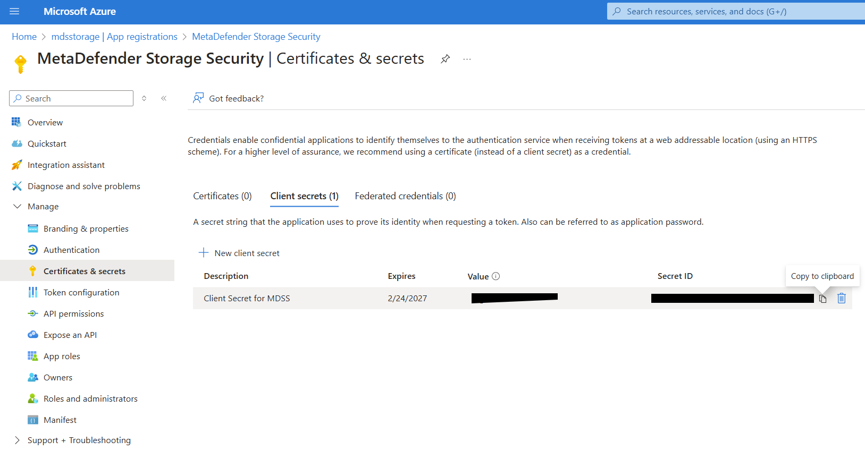Viewport: 865px width, 450px height.
Task: Click the Value column header
Action: pyautogui.click(x=478, y=276)
